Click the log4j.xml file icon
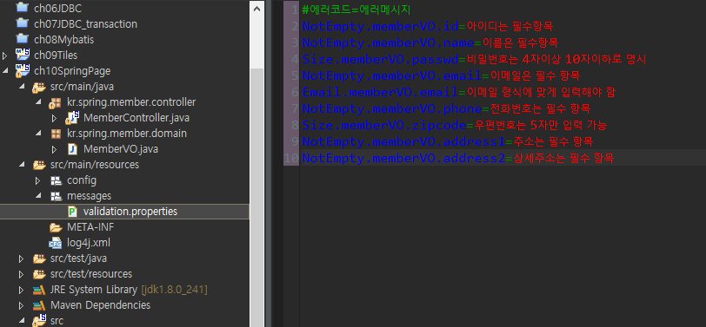This screenshot has height=327, width=706. click(56, 243)
